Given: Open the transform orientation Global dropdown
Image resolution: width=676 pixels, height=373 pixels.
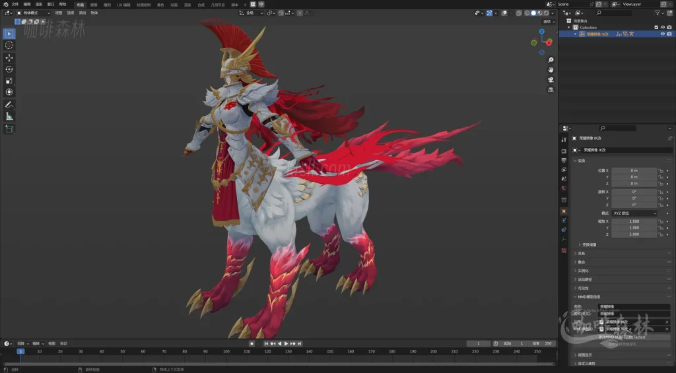Looking at the screenshot, I should (251, 13).
